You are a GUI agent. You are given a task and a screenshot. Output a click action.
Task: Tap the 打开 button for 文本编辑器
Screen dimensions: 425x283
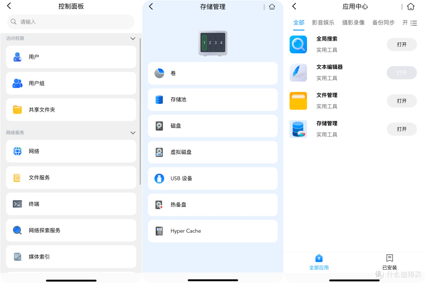tap(402, 73)
